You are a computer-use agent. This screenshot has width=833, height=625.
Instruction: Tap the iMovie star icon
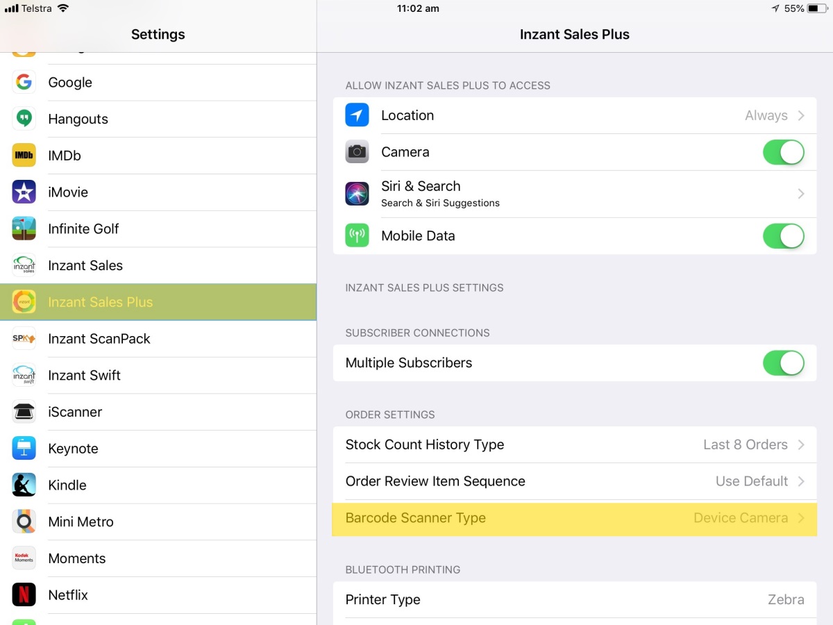tap(24, 192)
